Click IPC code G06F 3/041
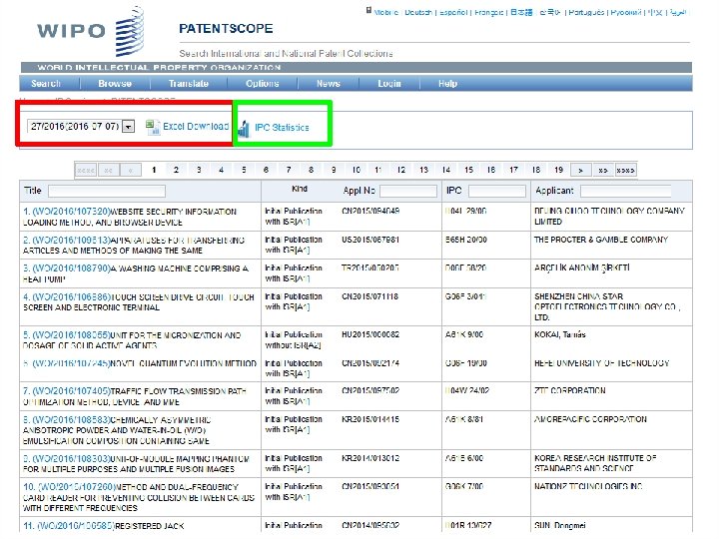The height and width of the screenshot is (539, 719). [465, 297]
